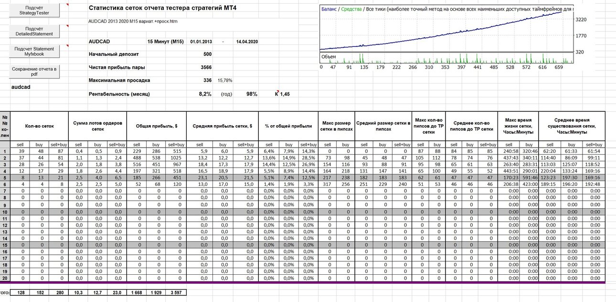Select totals row buy profit 1 929
Viewport: 616px width, 302px height.
(155, 292)
